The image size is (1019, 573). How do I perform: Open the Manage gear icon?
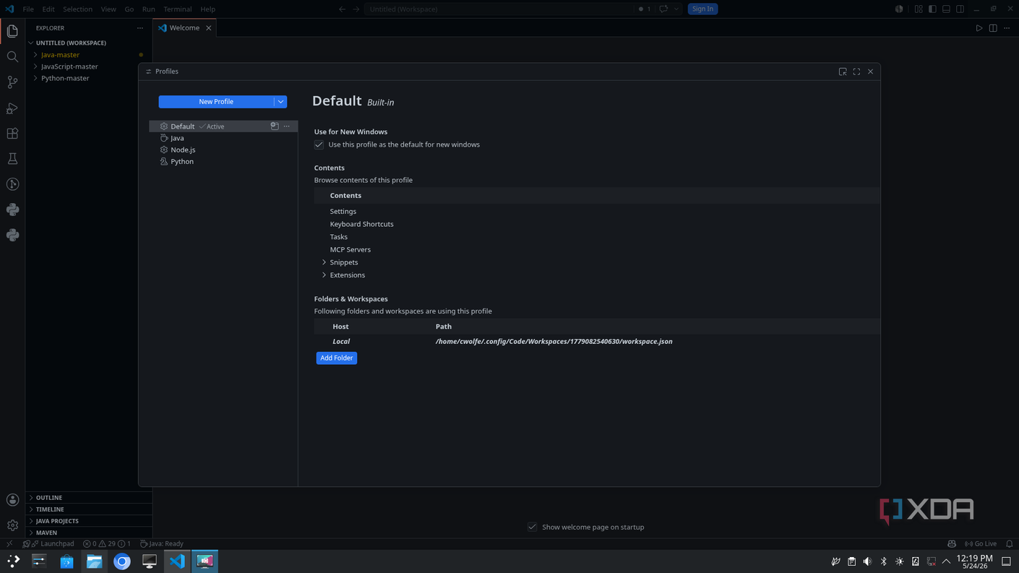[12, 525]
